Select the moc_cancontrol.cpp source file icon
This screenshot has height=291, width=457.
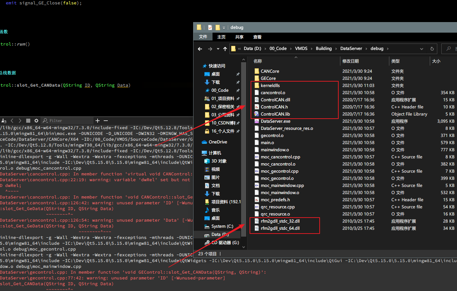coord(257,157)
